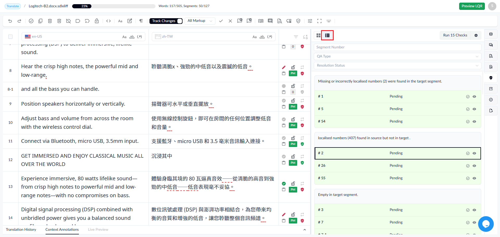Open the chat support bubble

(486, 224)
